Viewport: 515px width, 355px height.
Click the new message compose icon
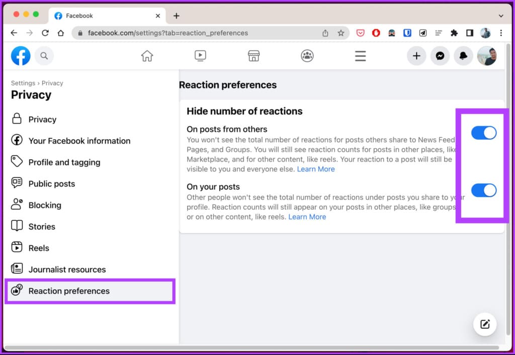tap(485, 324)
